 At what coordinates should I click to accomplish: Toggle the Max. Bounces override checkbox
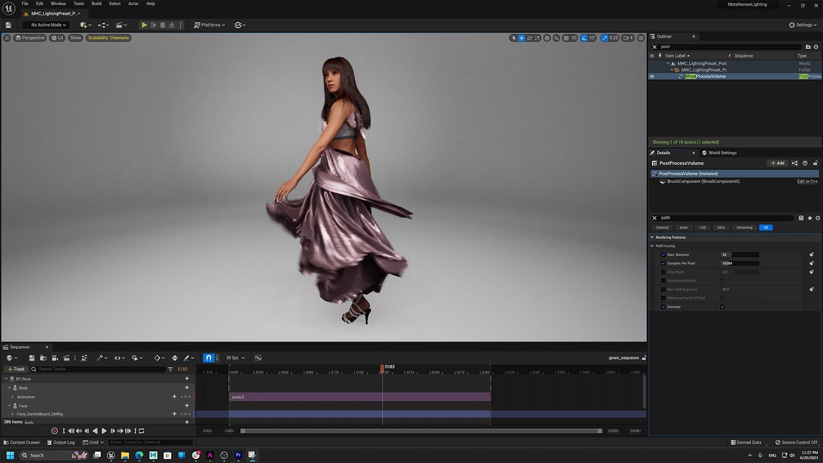click(x=664, y=255)
